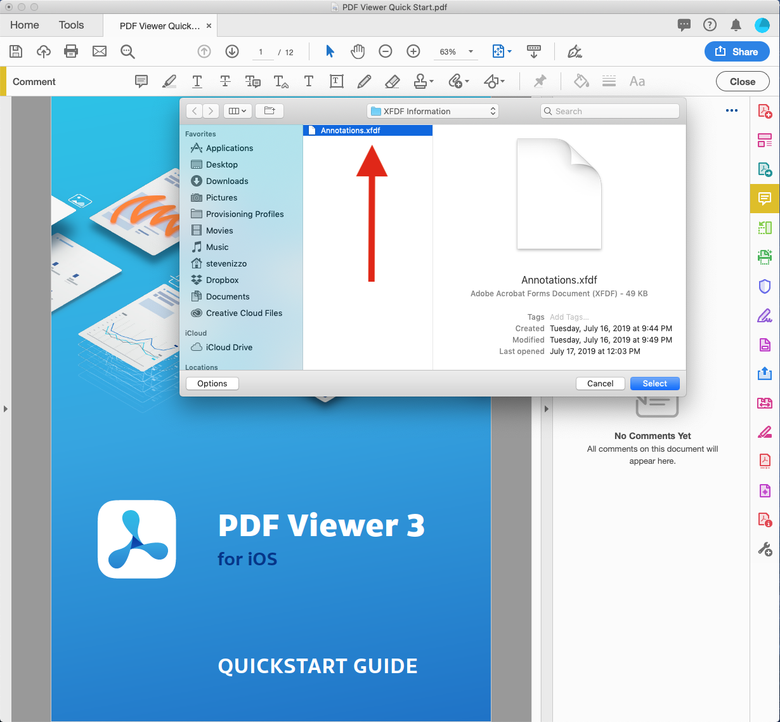Select the Hand pan tool
780x722 pixels.
358,51
